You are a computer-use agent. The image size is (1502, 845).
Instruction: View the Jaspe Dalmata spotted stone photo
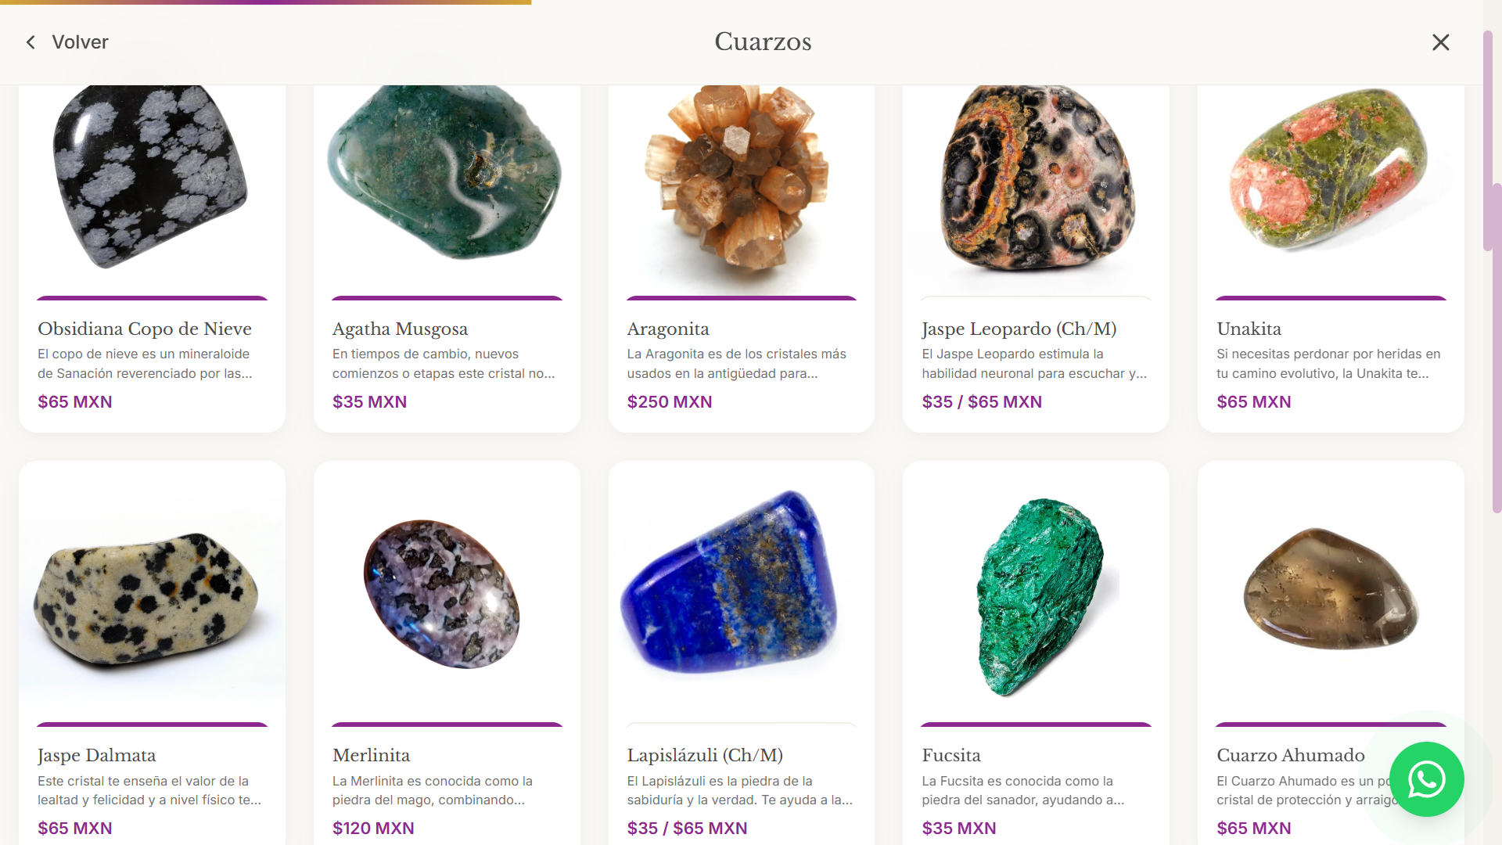click(146, 599)
